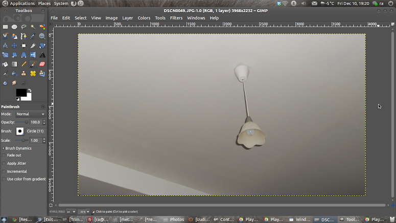Image resolution: width=396 pixels, height=223 pixels.
Task: Select the Rectangle Select tool
Action: pyautogui.click(x=5, y=27)
